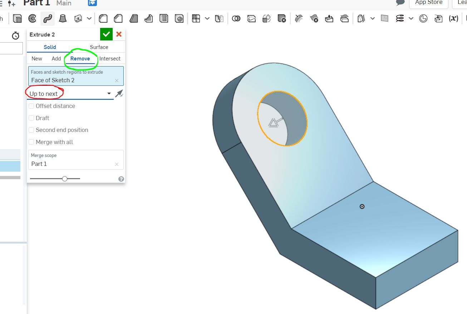467x314 pixels.
Task: Check the Draft option
Action: pos(31,118)
